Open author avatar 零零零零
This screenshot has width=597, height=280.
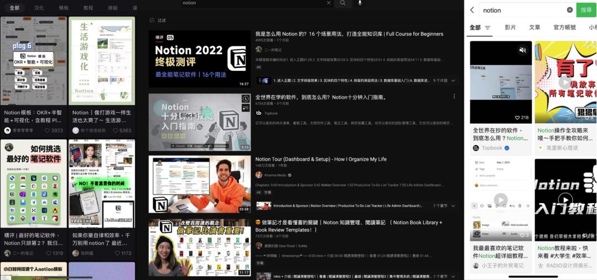click(x=7, y=130)
